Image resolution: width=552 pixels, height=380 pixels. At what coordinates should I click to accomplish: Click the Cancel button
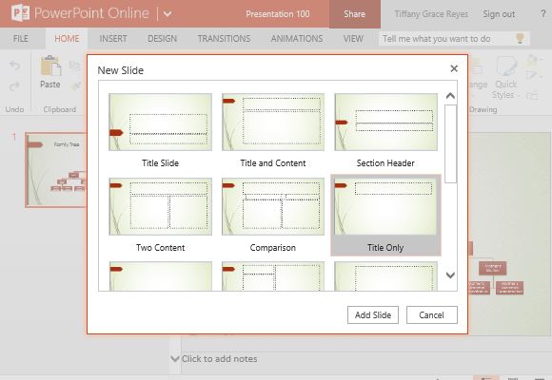click(x=431, y=315)
